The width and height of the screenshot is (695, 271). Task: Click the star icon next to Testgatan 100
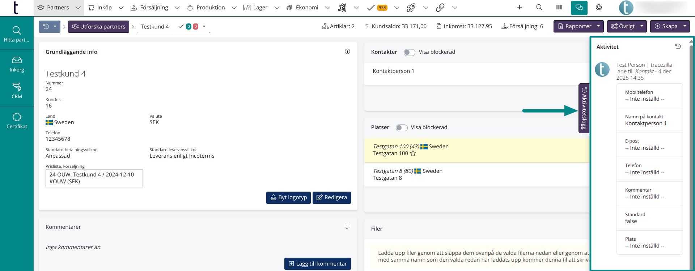(413, 153)
